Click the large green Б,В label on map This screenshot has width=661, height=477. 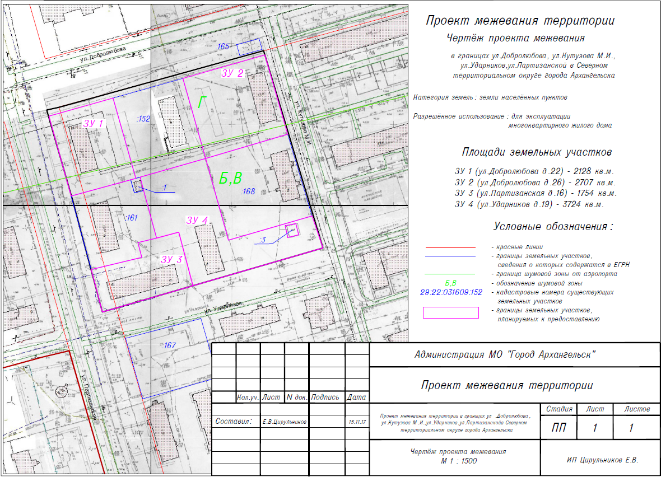(x=230, y=179)
